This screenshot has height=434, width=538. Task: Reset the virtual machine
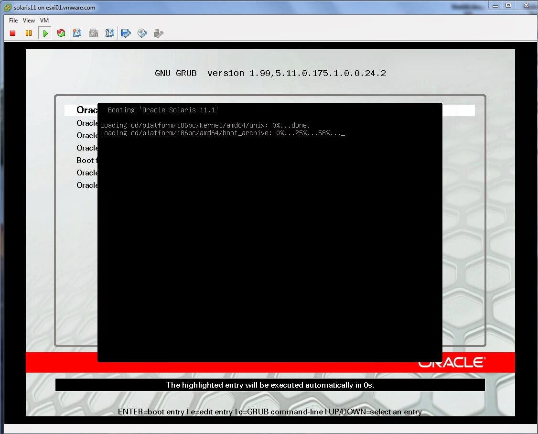coord(61,33)
